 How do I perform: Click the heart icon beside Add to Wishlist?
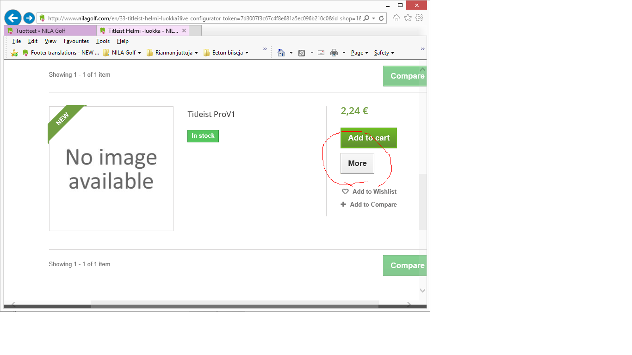tap(345, 191)
